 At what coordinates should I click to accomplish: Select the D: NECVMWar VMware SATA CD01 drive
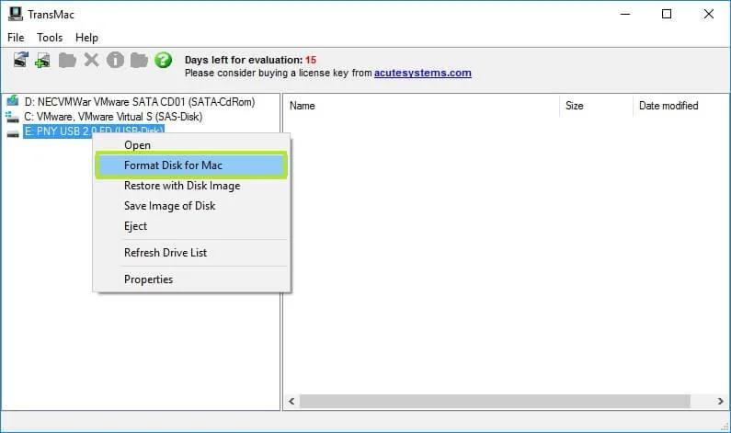pos(140,102)
